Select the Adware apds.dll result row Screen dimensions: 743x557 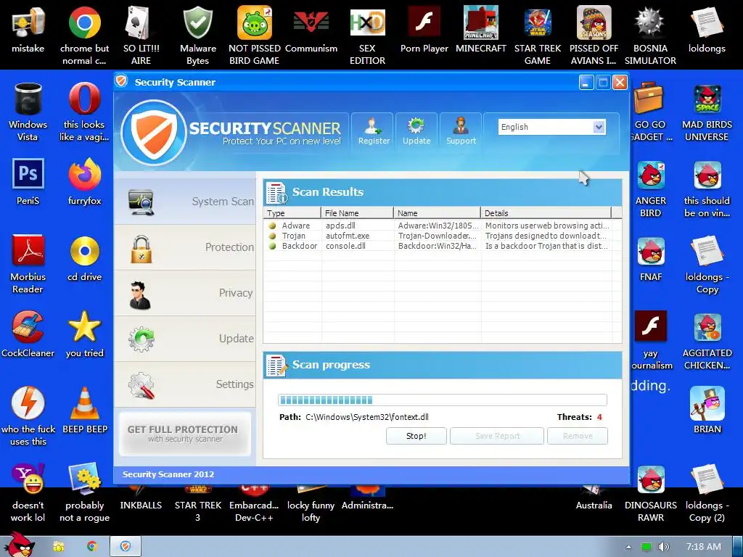pyautogui.click(x=438, y=226)
